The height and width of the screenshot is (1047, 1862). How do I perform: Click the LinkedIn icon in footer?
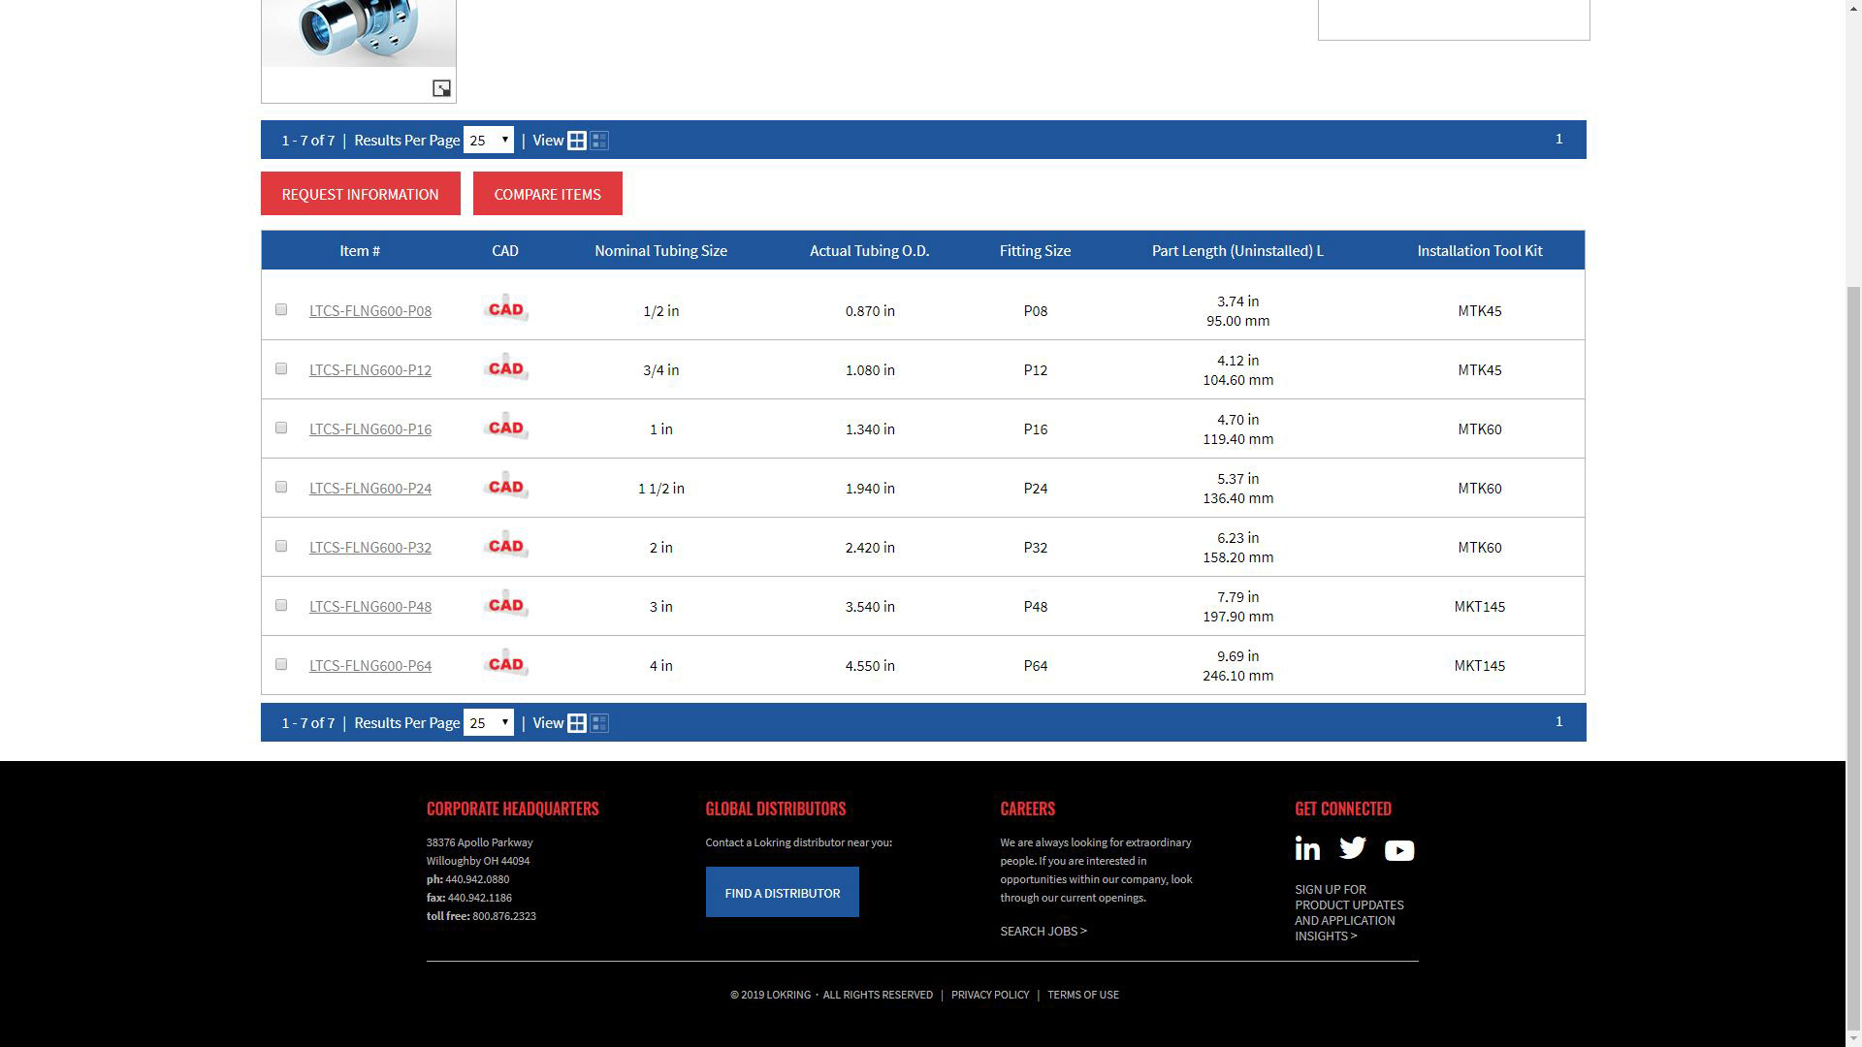coord(1307,849)
